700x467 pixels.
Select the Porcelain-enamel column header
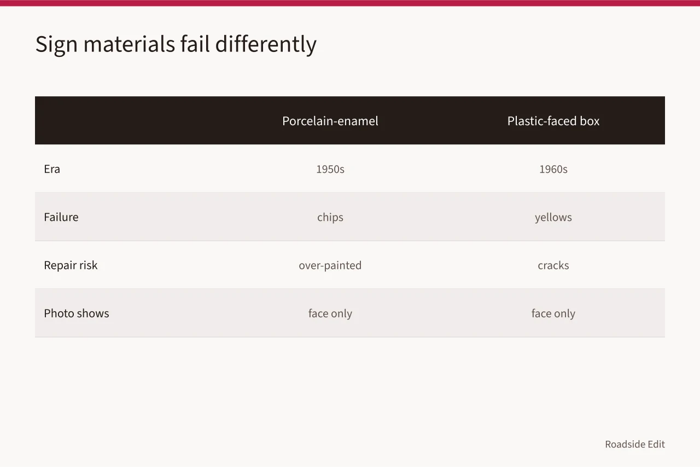(x=330, y=121)
